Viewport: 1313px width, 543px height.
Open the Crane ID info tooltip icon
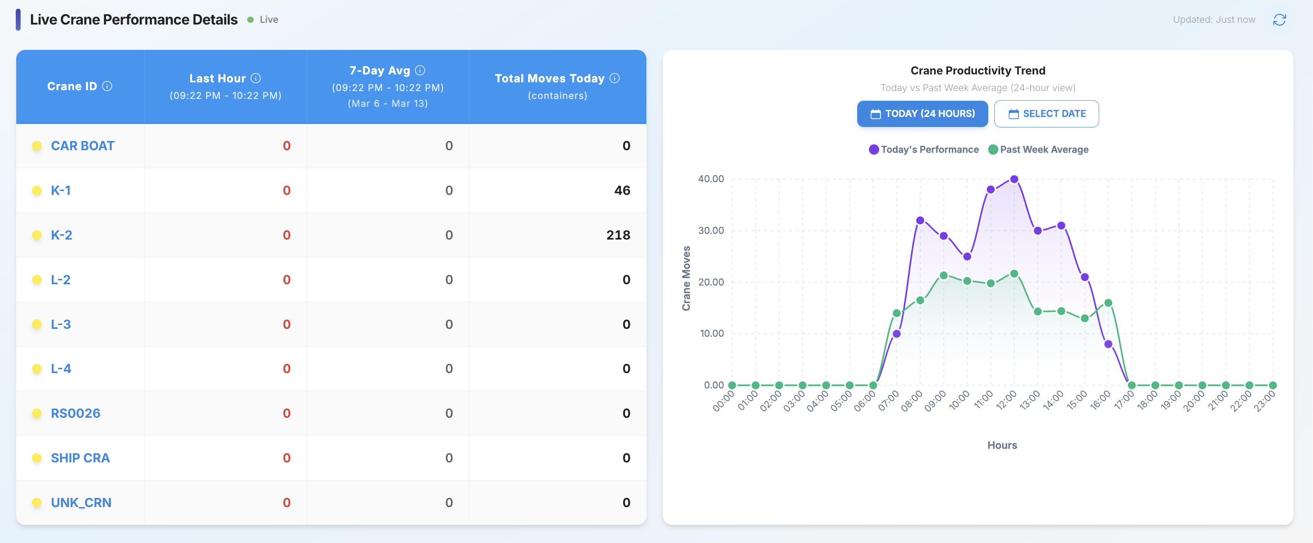coord(107,86)
